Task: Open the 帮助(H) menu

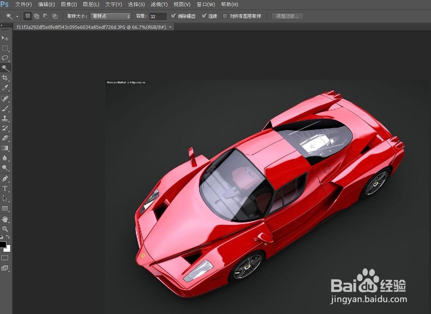Action: pos(229,4)
